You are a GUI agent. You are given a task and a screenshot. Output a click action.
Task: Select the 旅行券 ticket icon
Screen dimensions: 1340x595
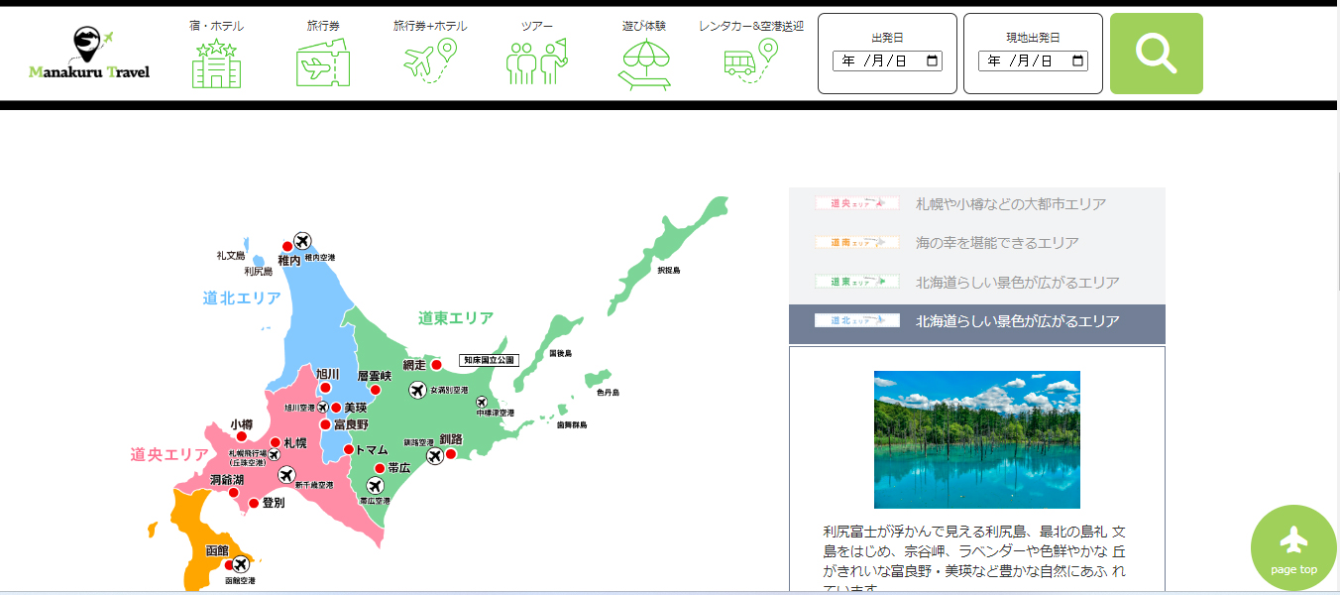(x=323, y=63)
